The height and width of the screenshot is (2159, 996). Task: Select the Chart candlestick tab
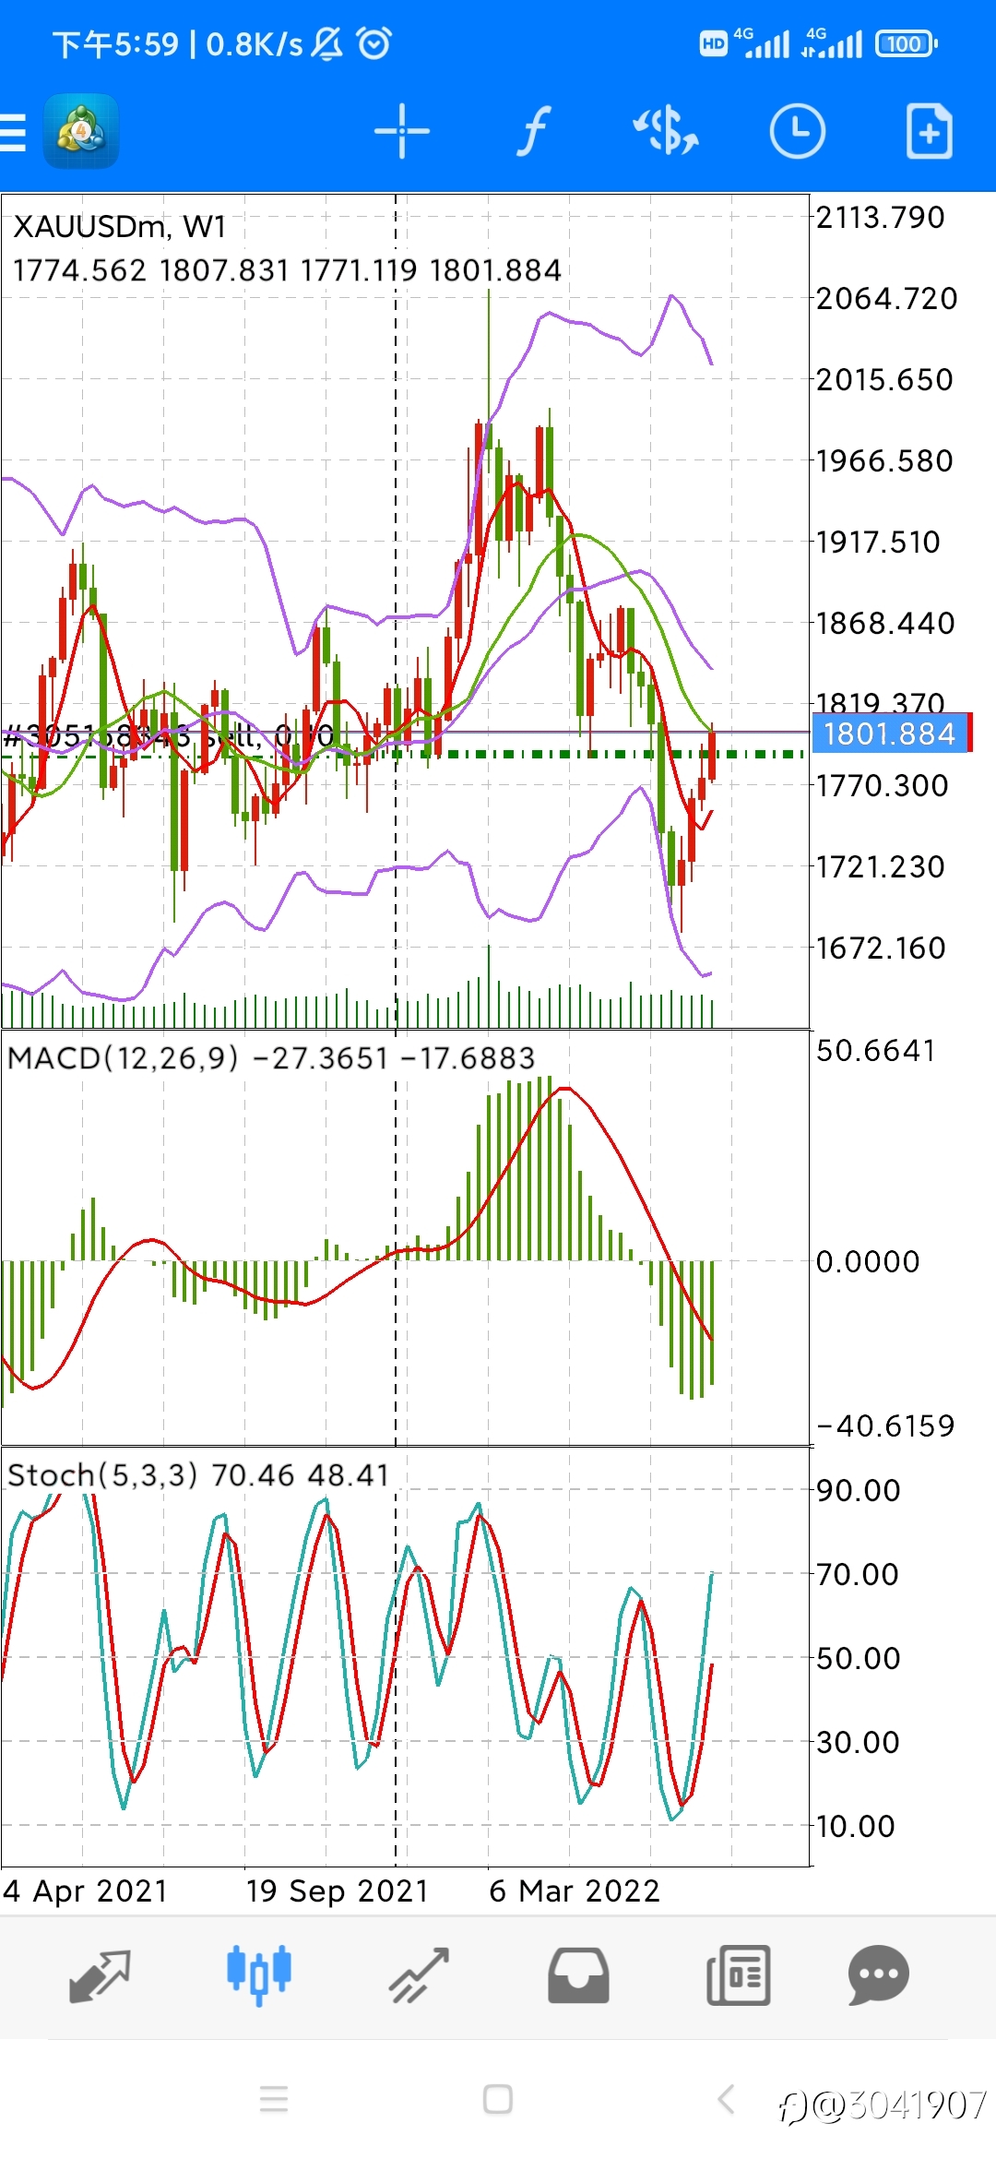click(259, 1975)
